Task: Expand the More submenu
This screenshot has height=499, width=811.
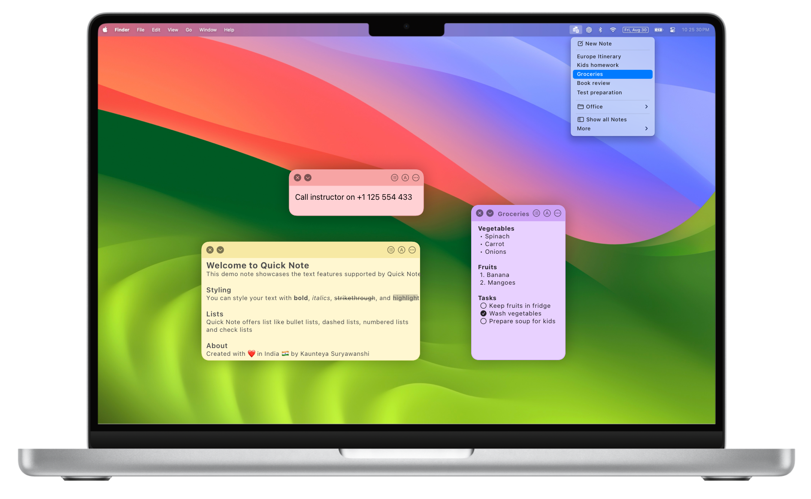Action: click(612, 129)
